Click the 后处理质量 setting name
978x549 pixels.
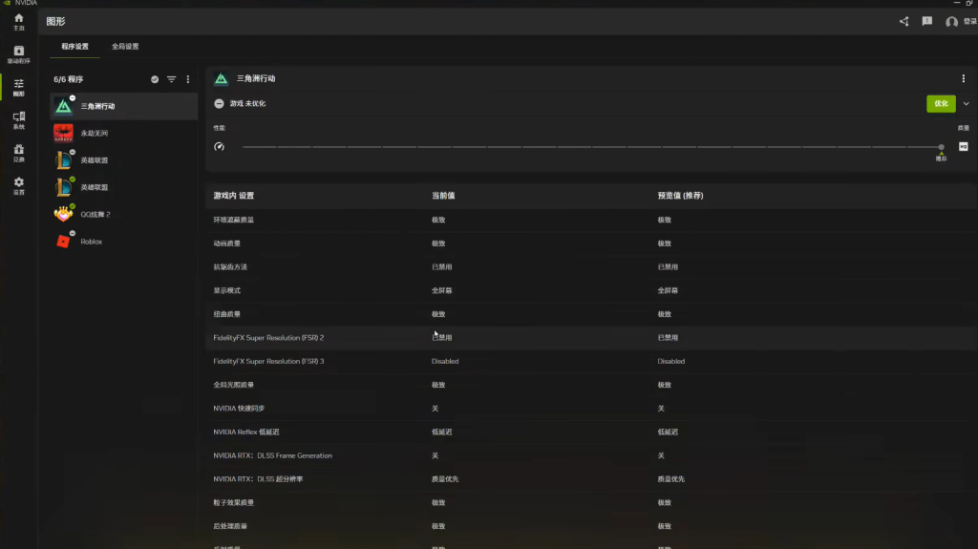pyautogui.click(x=230, y=526)
